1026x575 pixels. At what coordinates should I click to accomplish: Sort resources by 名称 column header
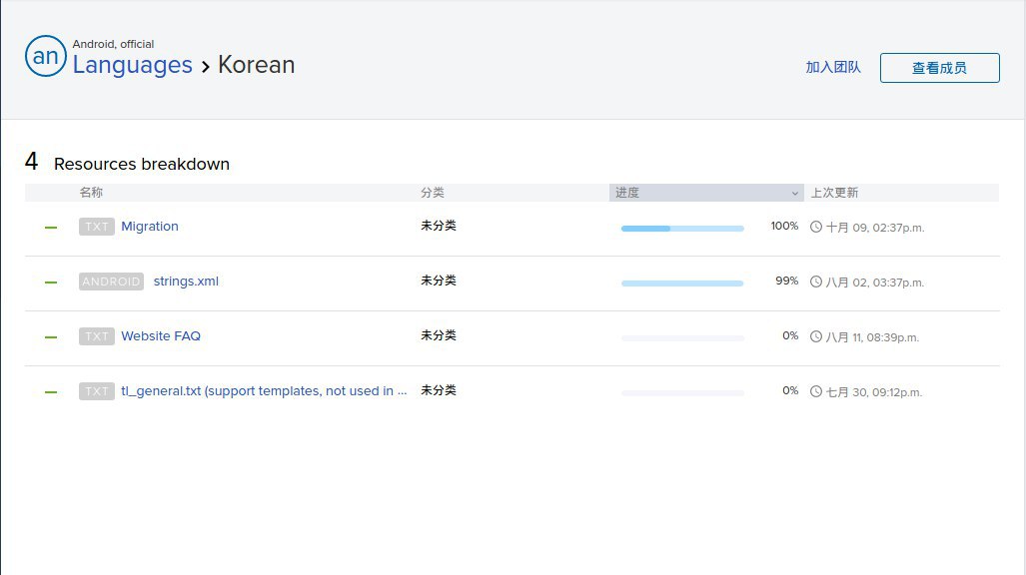click(91, 193)
